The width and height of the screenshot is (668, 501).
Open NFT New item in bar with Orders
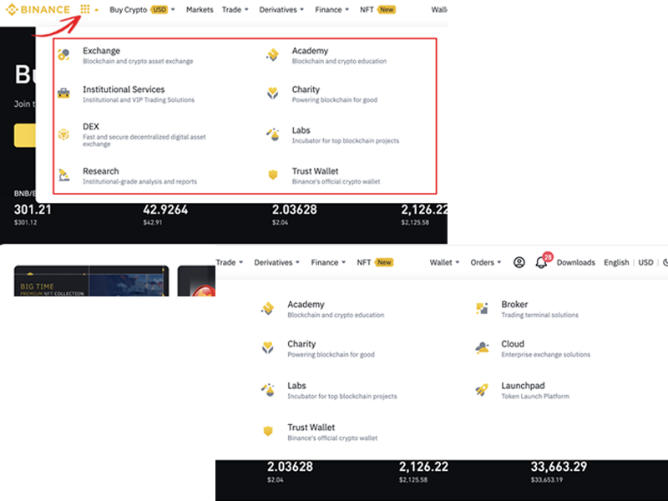(x=375, y=262)
